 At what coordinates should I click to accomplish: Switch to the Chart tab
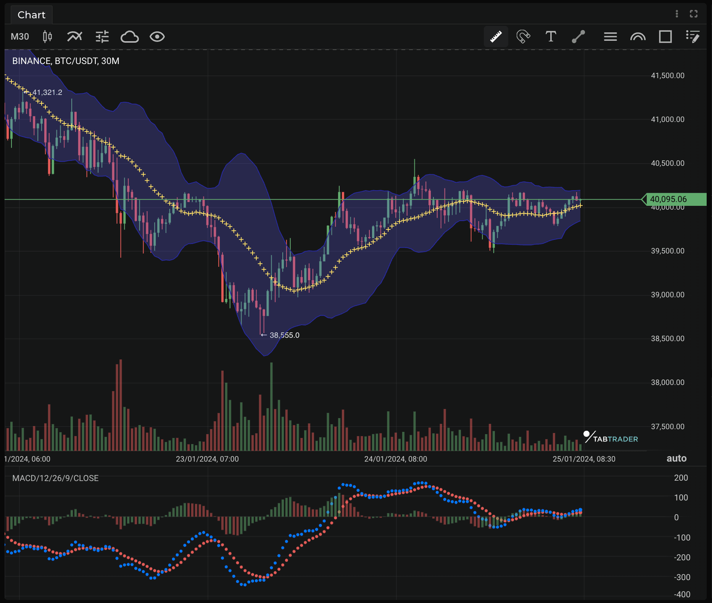[x=31, y=15]
